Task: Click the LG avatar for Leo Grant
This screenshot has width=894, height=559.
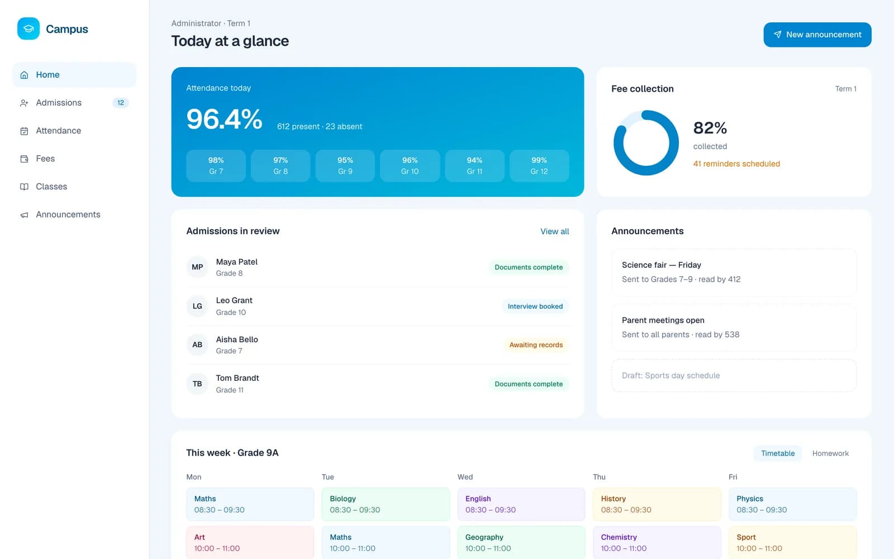Action: coord(197,306)
